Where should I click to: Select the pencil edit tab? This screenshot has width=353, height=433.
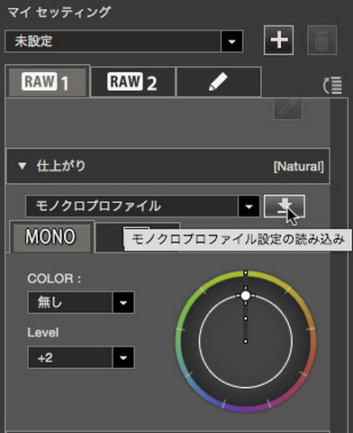tap(219, 82)
